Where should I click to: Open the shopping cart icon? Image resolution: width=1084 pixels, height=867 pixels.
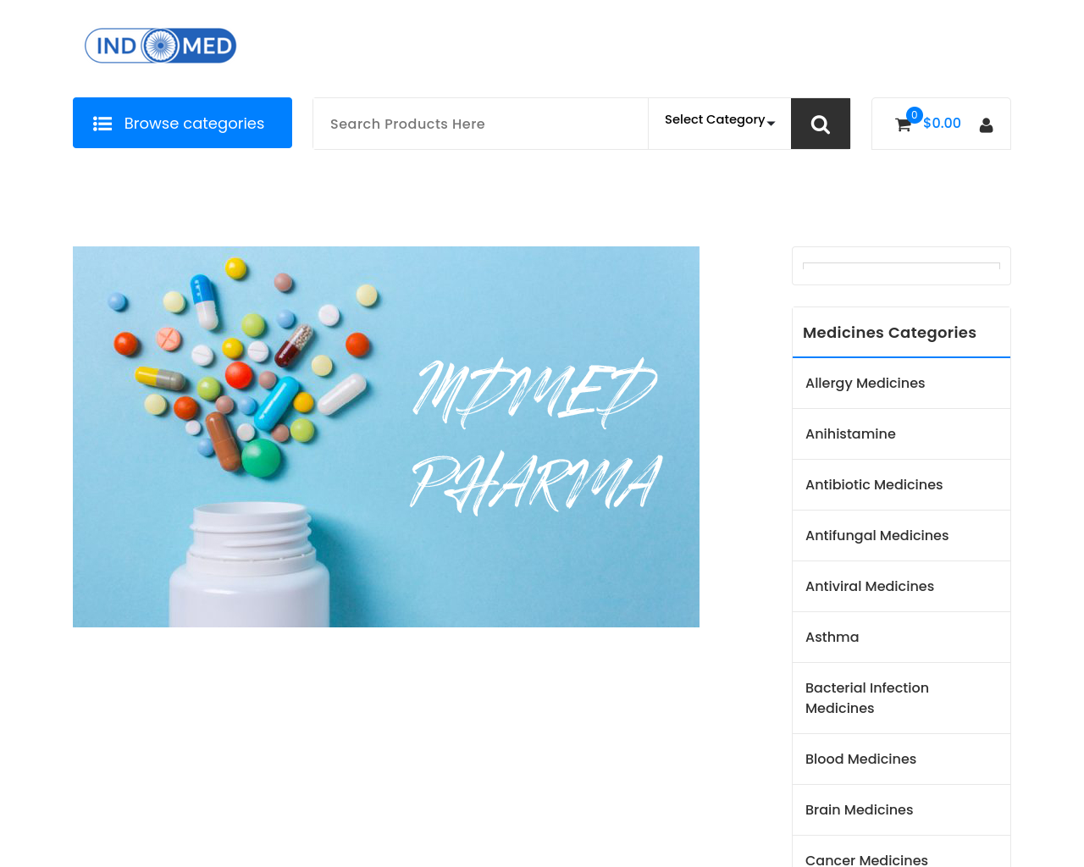pyautogui.click(x=903, y=125)
